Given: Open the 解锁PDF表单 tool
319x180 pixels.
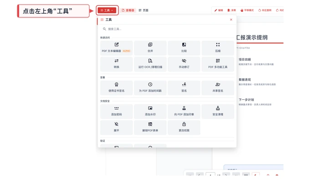Looking at the screenshot, I should click(150, 128).
